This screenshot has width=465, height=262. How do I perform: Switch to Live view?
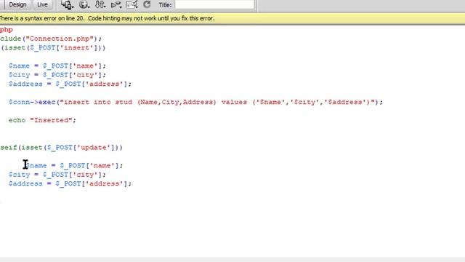pyautogui.click(x=42, y=5)
